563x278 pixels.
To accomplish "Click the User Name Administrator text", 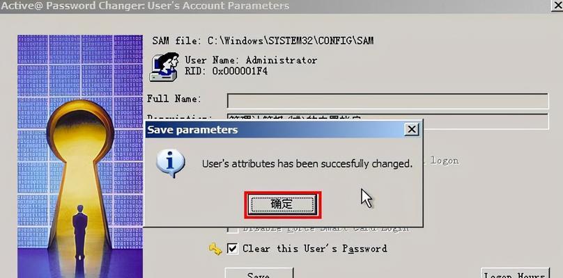I will coord(251,60).
